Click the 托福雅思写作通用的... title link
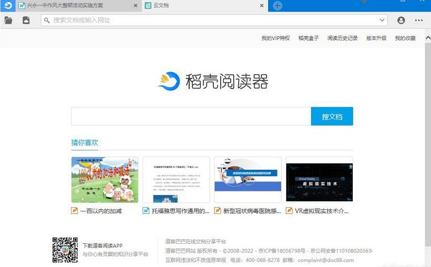Viewport: 431px width, 267px height. tap(181, 211)
